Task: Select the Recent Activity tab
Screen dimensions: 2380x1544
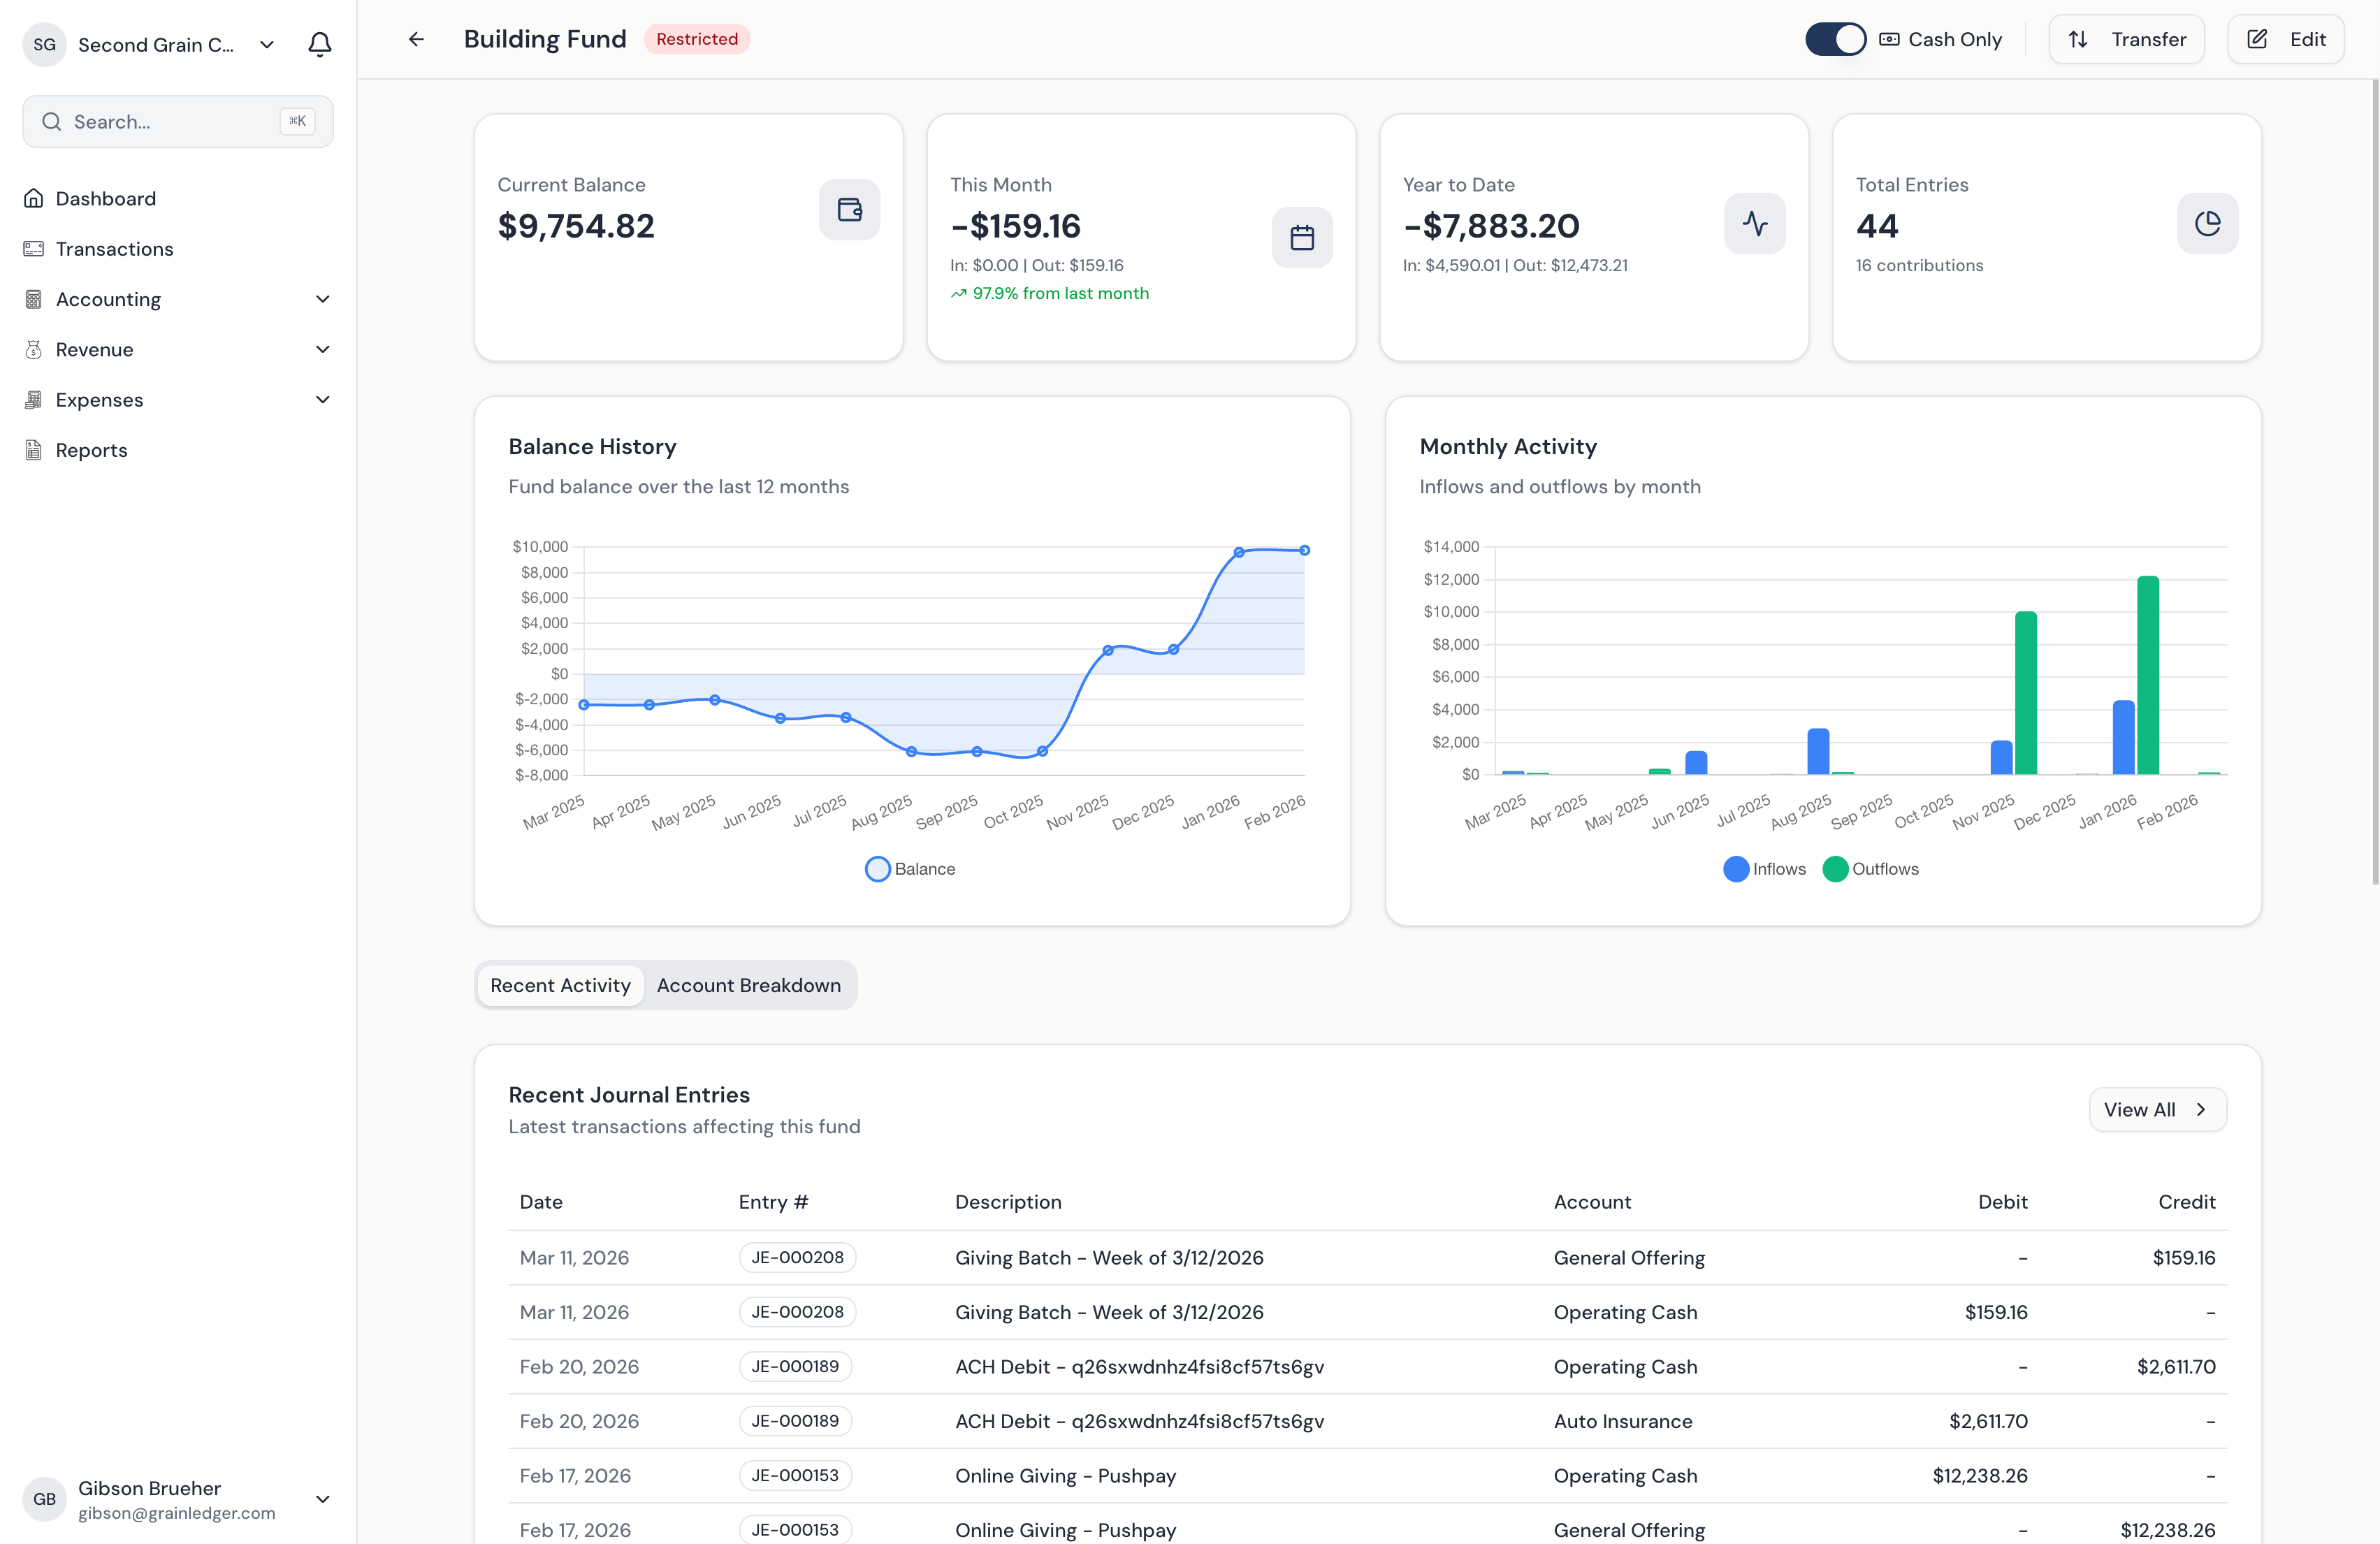Action: [x=560, y=985]
